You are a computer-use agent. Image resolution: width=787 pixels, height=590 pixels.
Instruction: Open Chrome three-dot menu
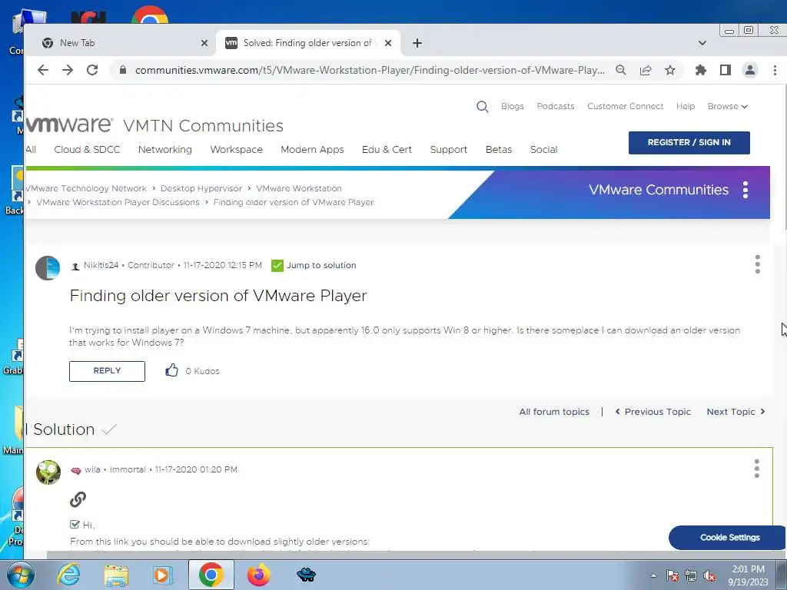click(775, 70)
